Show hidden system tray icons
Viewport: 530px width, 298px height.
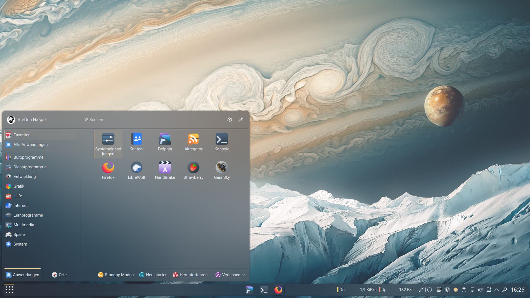coord(497,290)
